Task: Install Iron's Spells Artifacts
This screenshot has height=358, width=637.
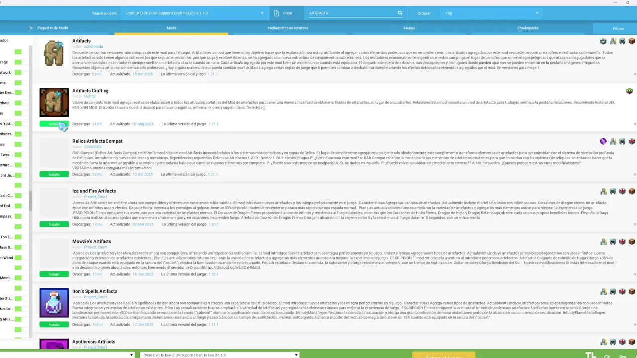Action: (54, 325)
